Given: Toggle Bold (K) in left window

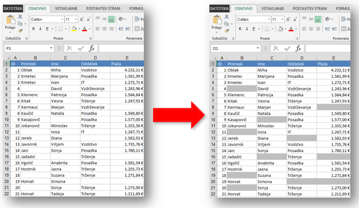Looking at the screenshot, I should tap(33, 29).
